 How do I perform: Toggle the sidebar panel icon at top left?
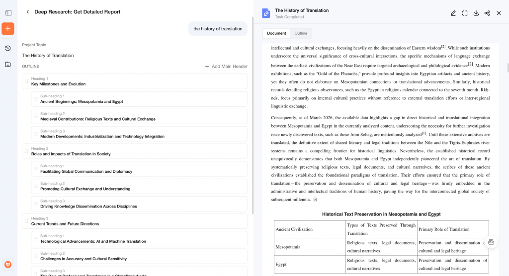click(x=8, y=12)
